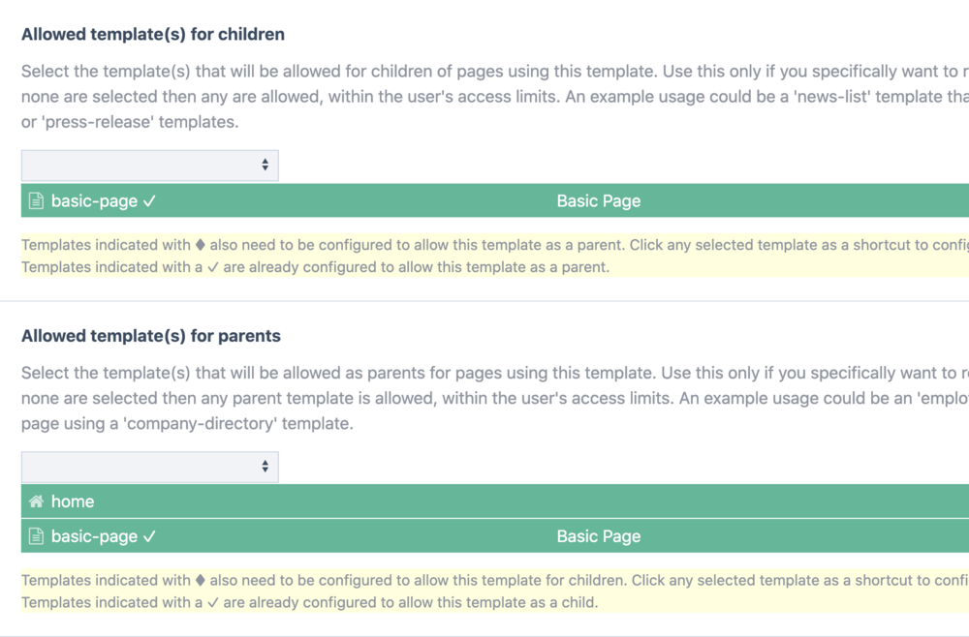Image resolution: width=969 pixels, height=637 pixels.
Task: Click the file icon in parents' basic-page row
Action: (36, 536)
